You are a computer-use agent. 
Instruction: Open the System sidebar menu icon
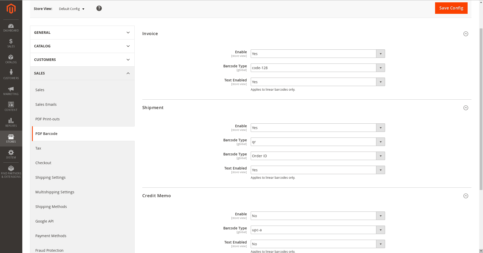tap(11, 154)
